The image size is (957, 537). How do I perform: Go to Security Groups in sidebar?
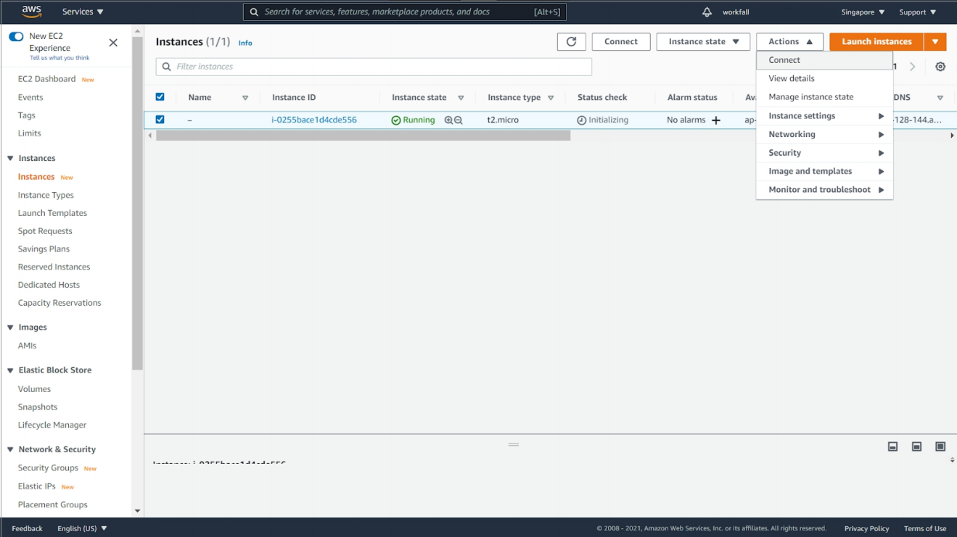tap(48, 468)
